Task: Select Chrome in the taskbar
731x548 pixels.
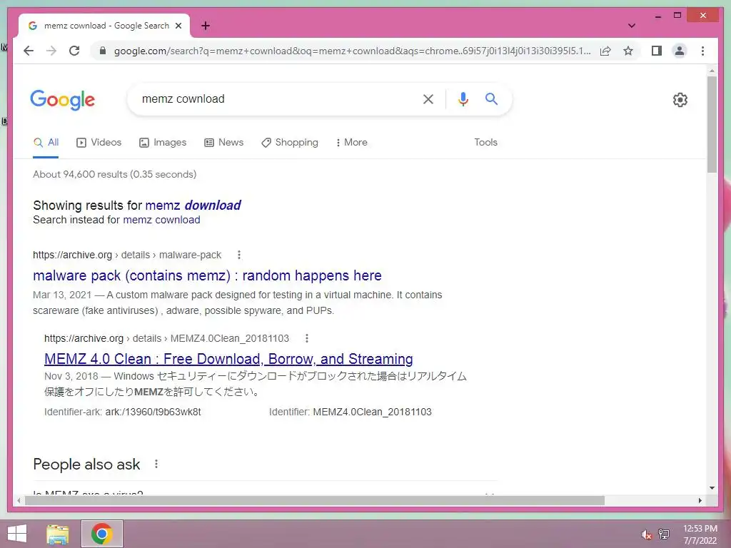Action: 102,534
